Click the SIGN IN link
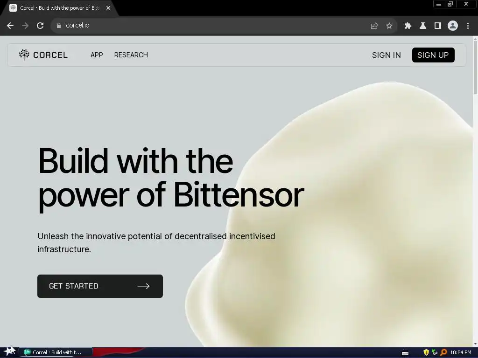This screenshot has height=358, width=478. coord(386,55)
